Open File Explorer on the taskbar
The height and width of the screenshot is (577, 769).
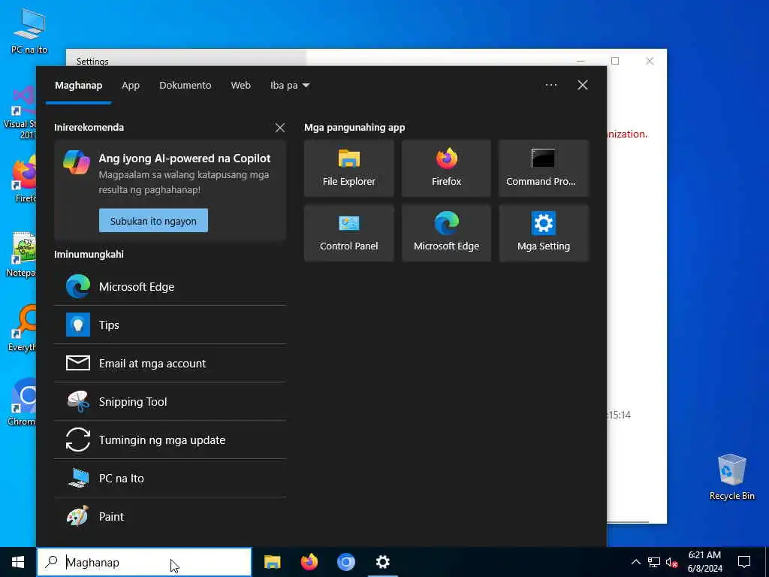[x=272, y=562]
